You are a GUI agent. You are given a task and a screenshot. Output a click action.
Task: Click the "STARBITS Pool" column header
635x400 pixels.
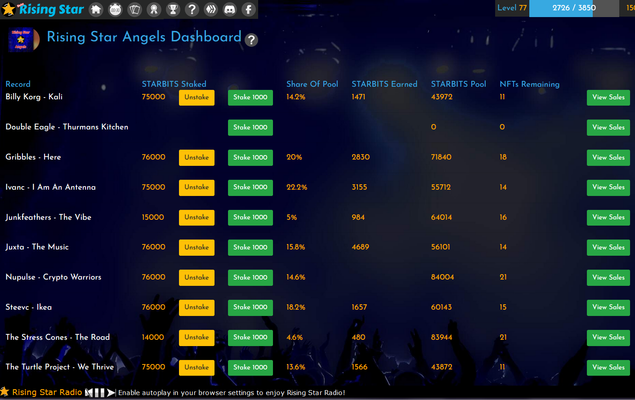pos(459,84)
